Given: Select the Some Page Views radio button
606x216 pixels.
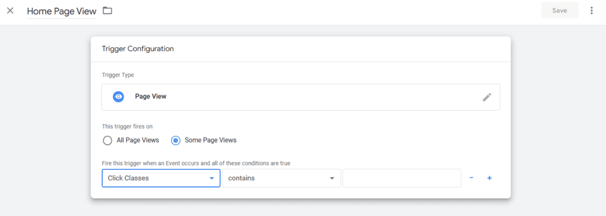Looking at the screenshot, I should [x=175, y=140].
